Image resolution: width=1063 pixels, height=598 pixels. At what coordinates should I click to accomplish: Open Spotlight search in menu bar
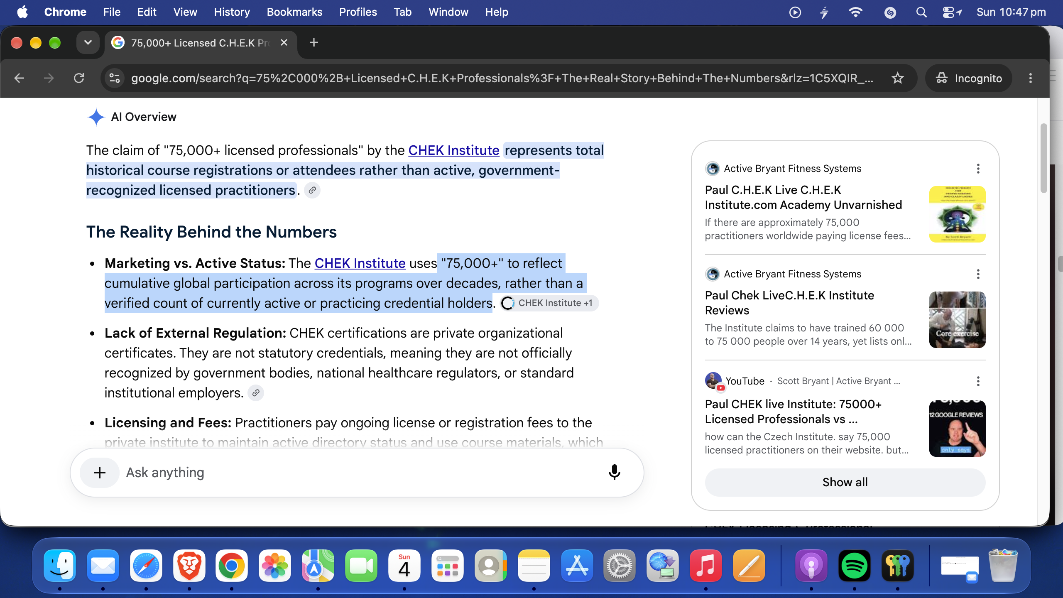921,12
